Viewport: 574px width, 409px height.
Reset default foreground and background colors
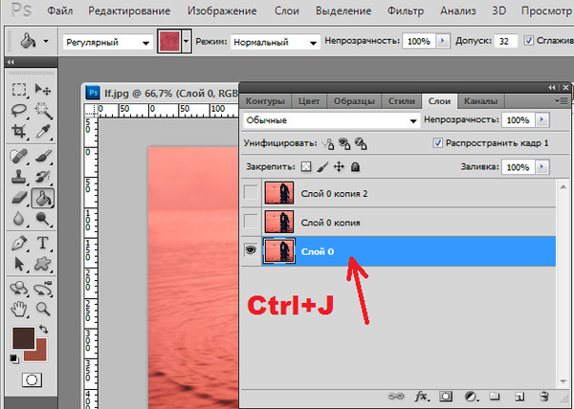[14, 358]
